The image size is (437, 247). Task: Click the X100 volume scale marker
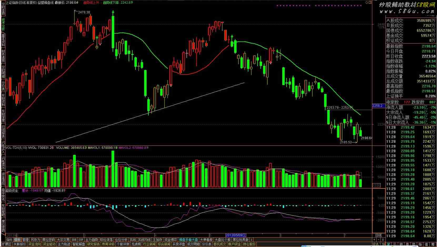376,185
